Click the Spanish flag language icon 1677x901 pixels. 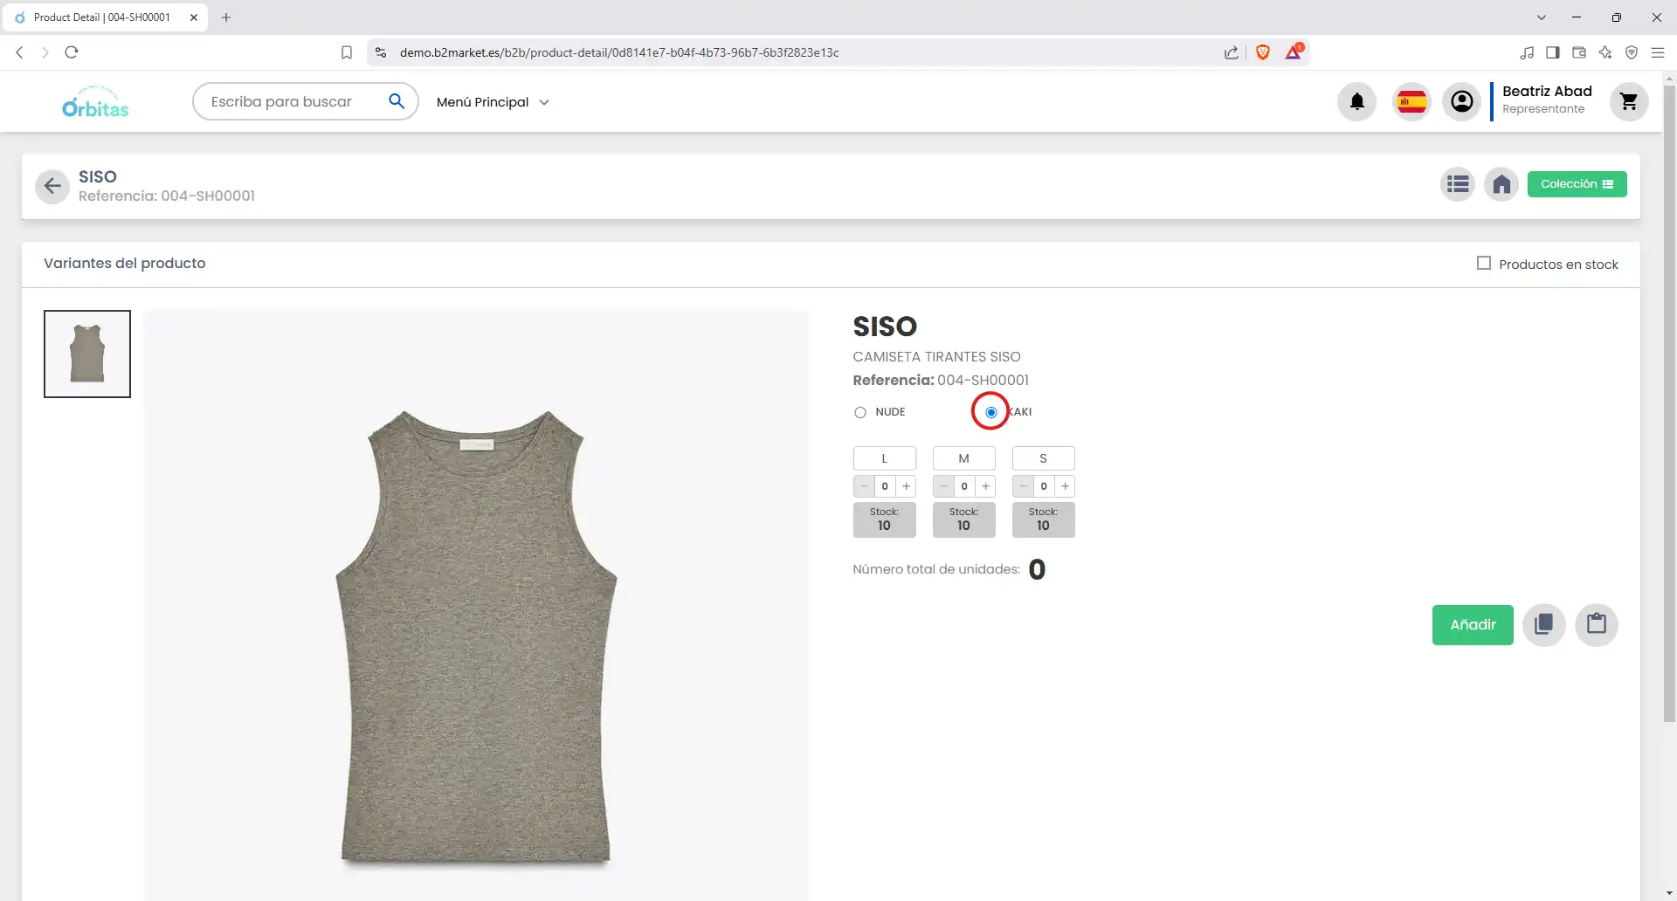coord(1411,102)
